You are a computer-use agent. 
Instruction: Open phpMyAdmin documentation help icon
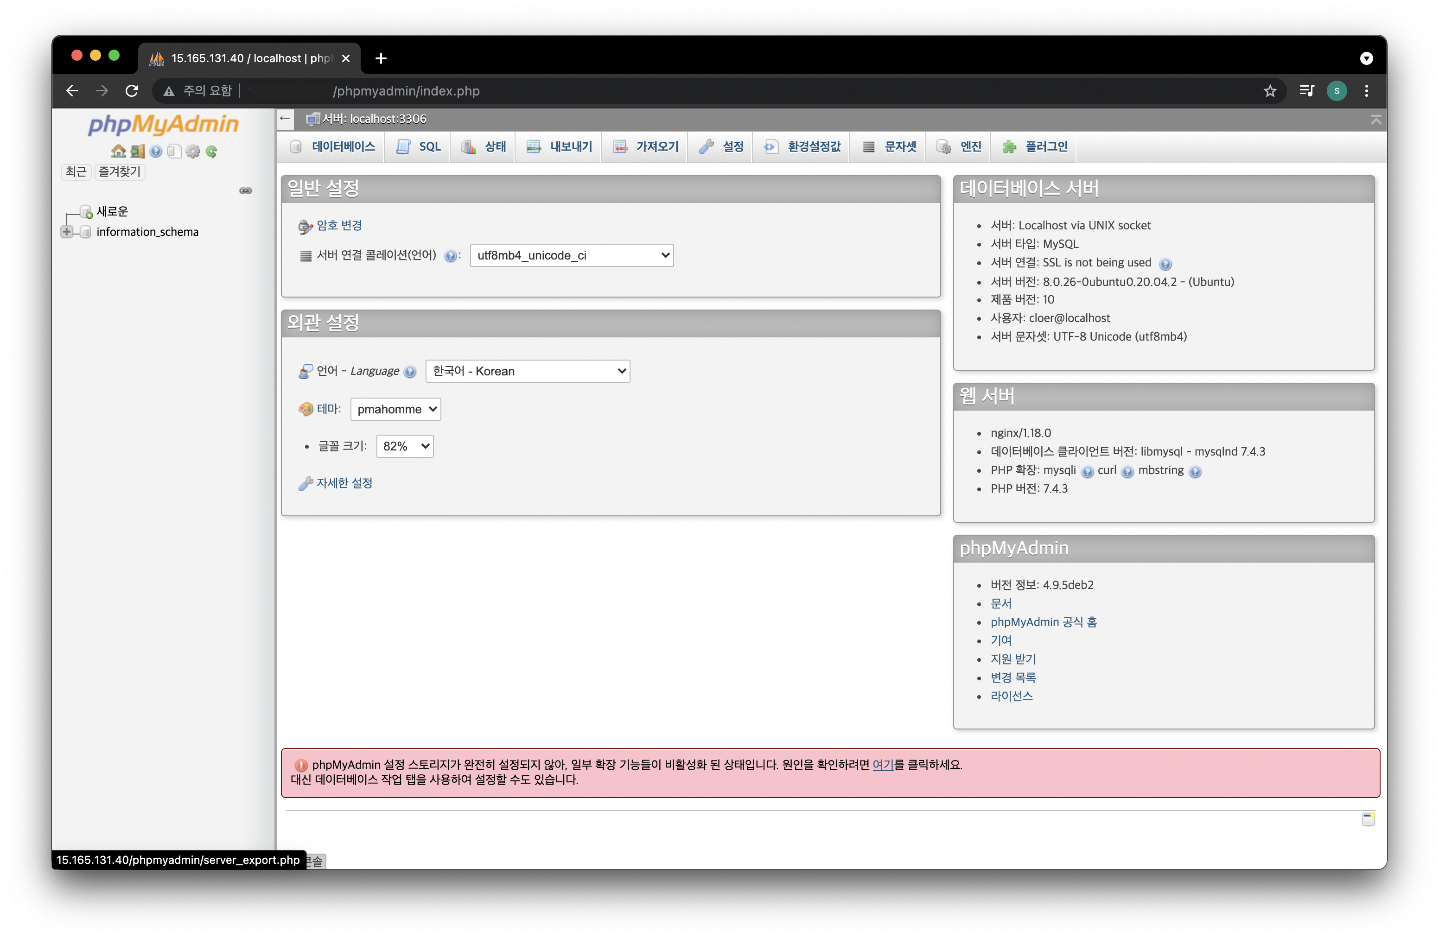click(156, 151)
